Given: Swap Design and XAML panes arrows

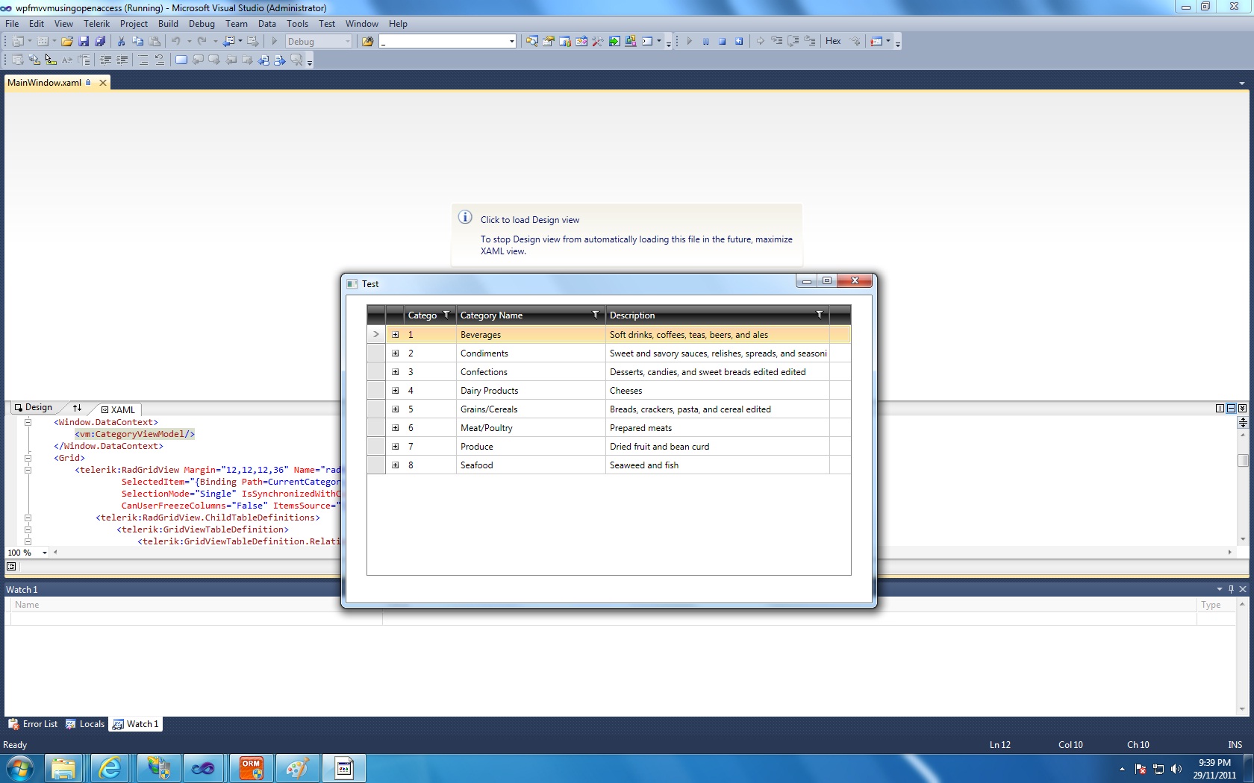Looking at the screenshot, I should click(x=77, y=408).
